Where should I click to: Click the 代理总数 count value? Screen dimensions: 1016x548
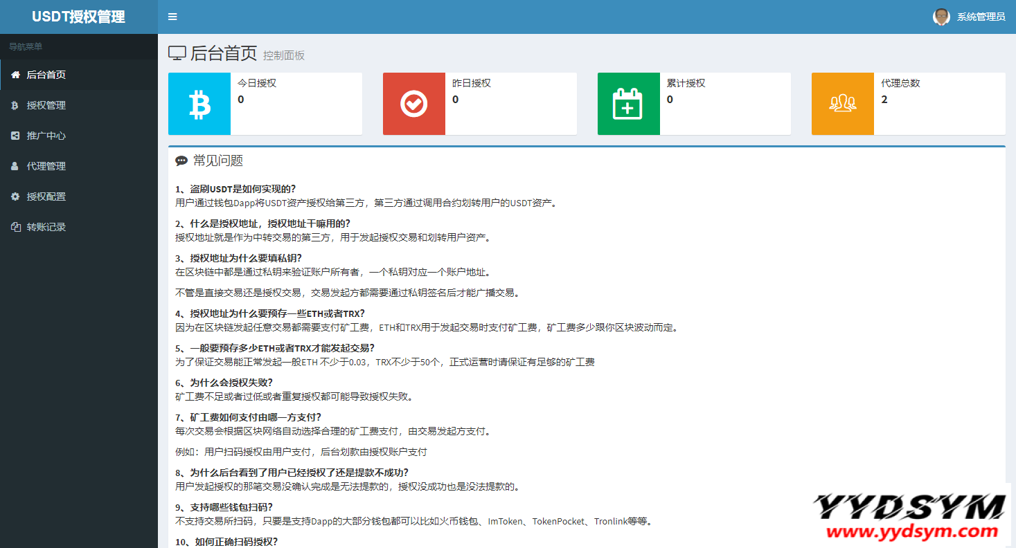[884, 100]
